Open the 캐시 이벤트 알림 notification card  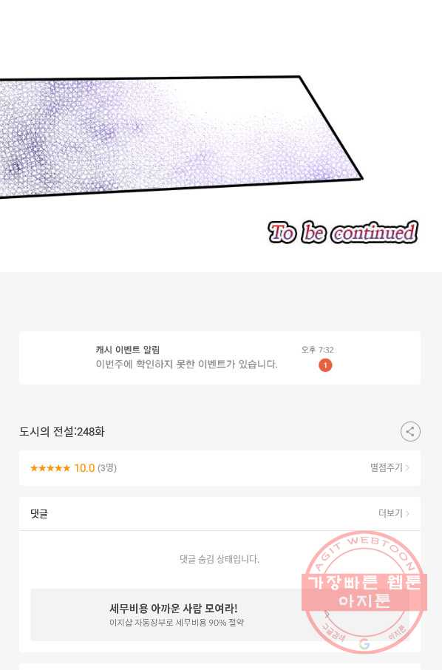(x=220, y=358)
